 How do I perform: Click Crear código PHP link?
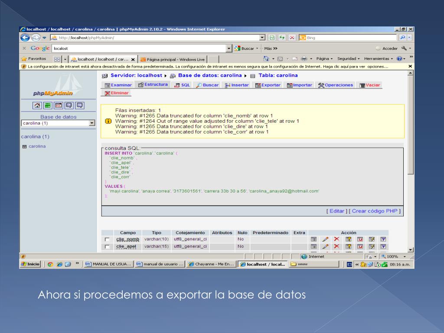pos(375,211)
